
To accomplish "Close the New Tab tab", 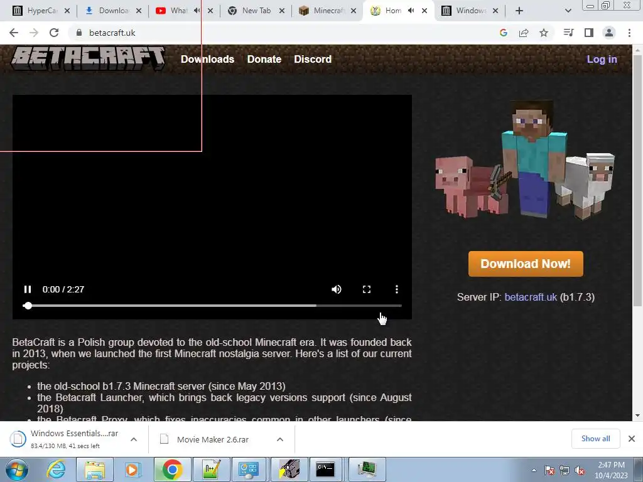I will click(x=282, y=11).
